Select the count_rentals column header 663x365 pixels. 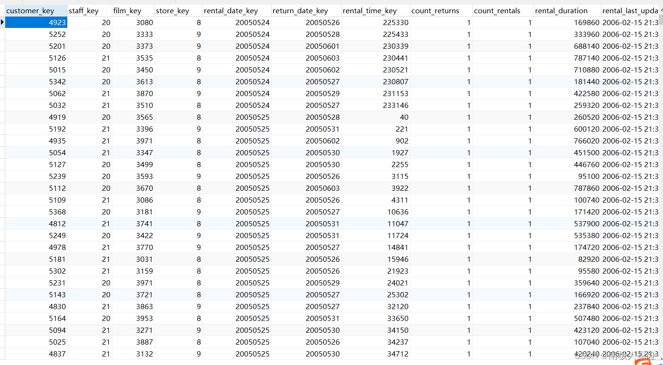click(x=503, y=10)
